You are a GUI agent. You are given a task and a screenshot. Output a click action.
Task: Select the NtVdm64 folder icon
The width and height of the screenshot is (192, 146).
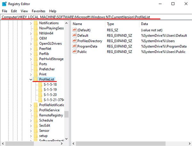pyautogui.click(x=36, y=33)
